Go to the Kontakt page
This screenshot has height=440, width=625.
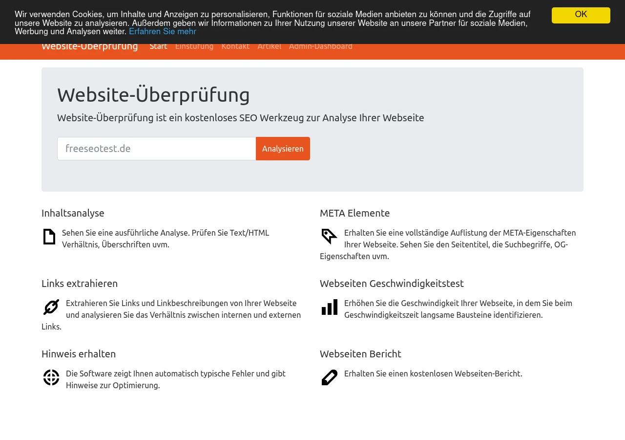235,46
